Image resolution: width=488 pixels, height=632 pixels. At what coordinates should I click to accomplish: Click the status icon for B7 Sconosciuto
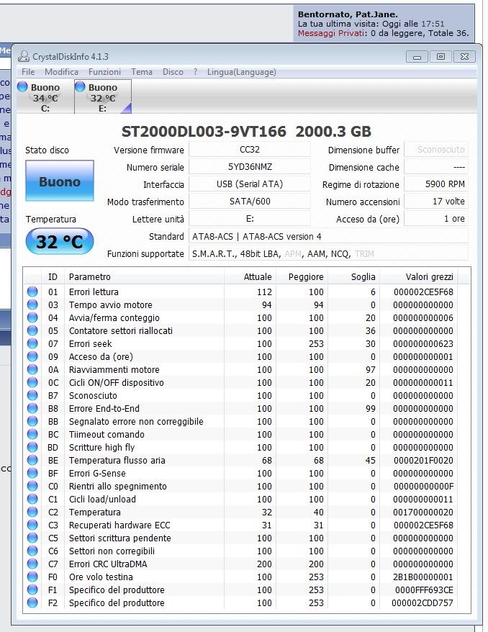32,395
